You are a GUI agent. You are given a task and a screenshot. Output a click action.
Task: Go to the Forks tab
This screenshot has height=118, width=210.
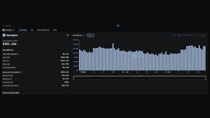(55, 30)
